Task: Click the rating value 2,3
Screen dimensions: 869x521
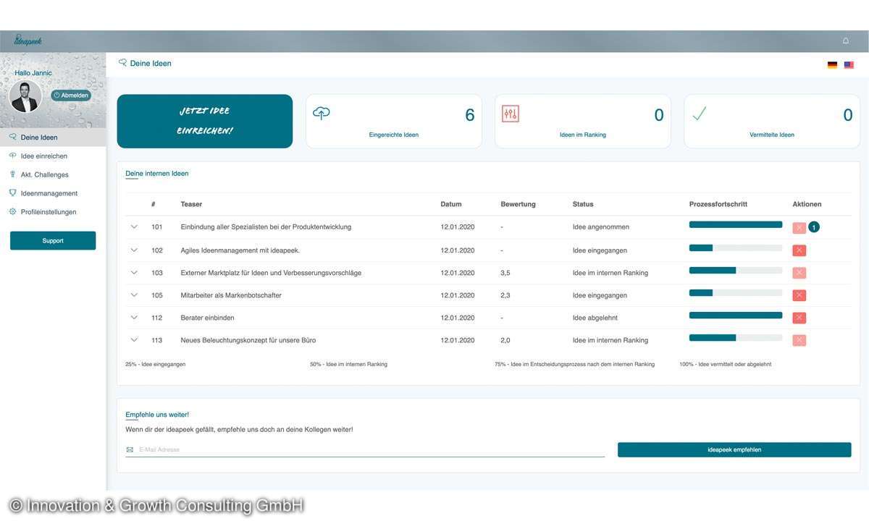Action: point(505,295)
